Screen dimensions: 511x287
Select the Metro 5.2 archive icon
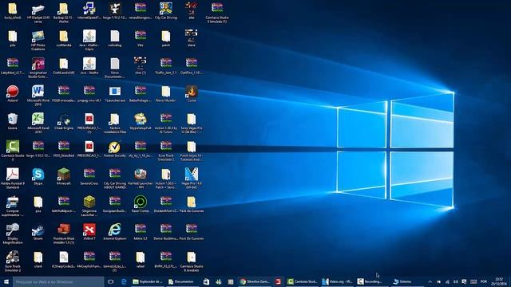(x=141, y=230)
